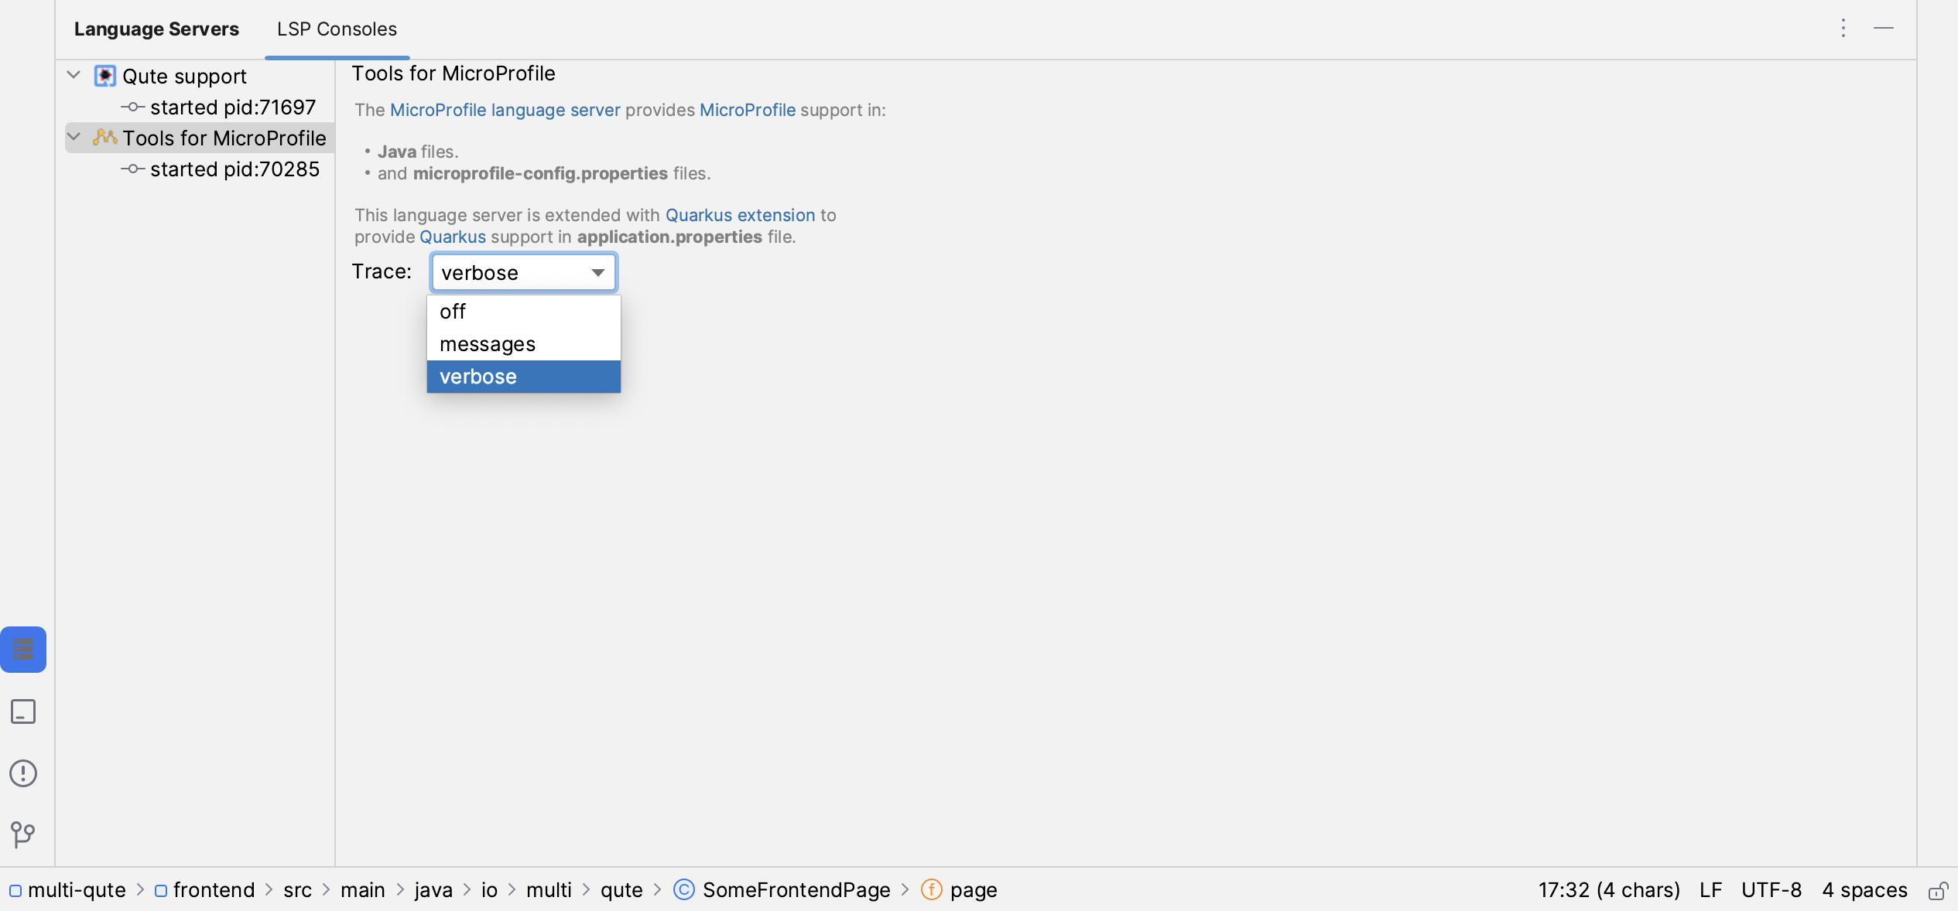The width and height of the screenshot is (1958, 911).
Task: Click the Language Servers tab title
Action: click(x=157, y=29)
